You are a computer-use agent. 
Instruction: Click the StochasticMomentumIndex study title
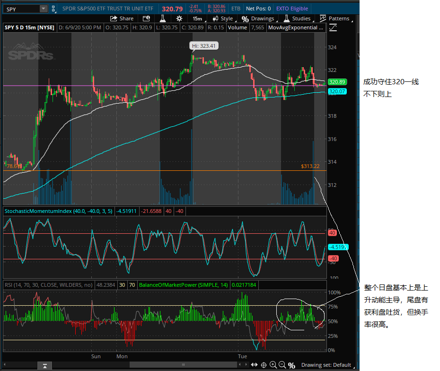pyautogui.click(x=58, y=211)
